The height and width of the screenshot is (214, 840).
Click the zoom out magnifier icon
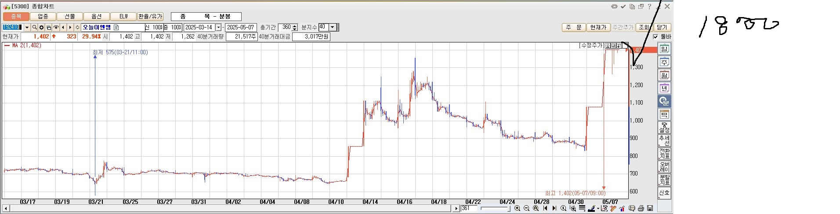526,208
